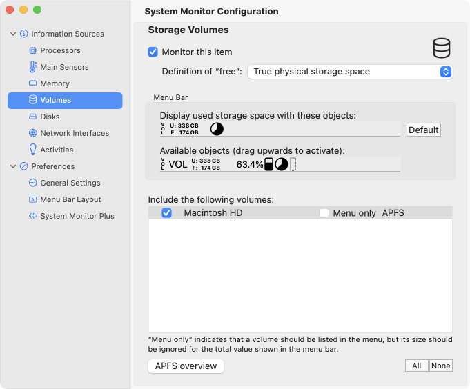Click the Default button
The image size is (470, 389).
tap(424, 130)
